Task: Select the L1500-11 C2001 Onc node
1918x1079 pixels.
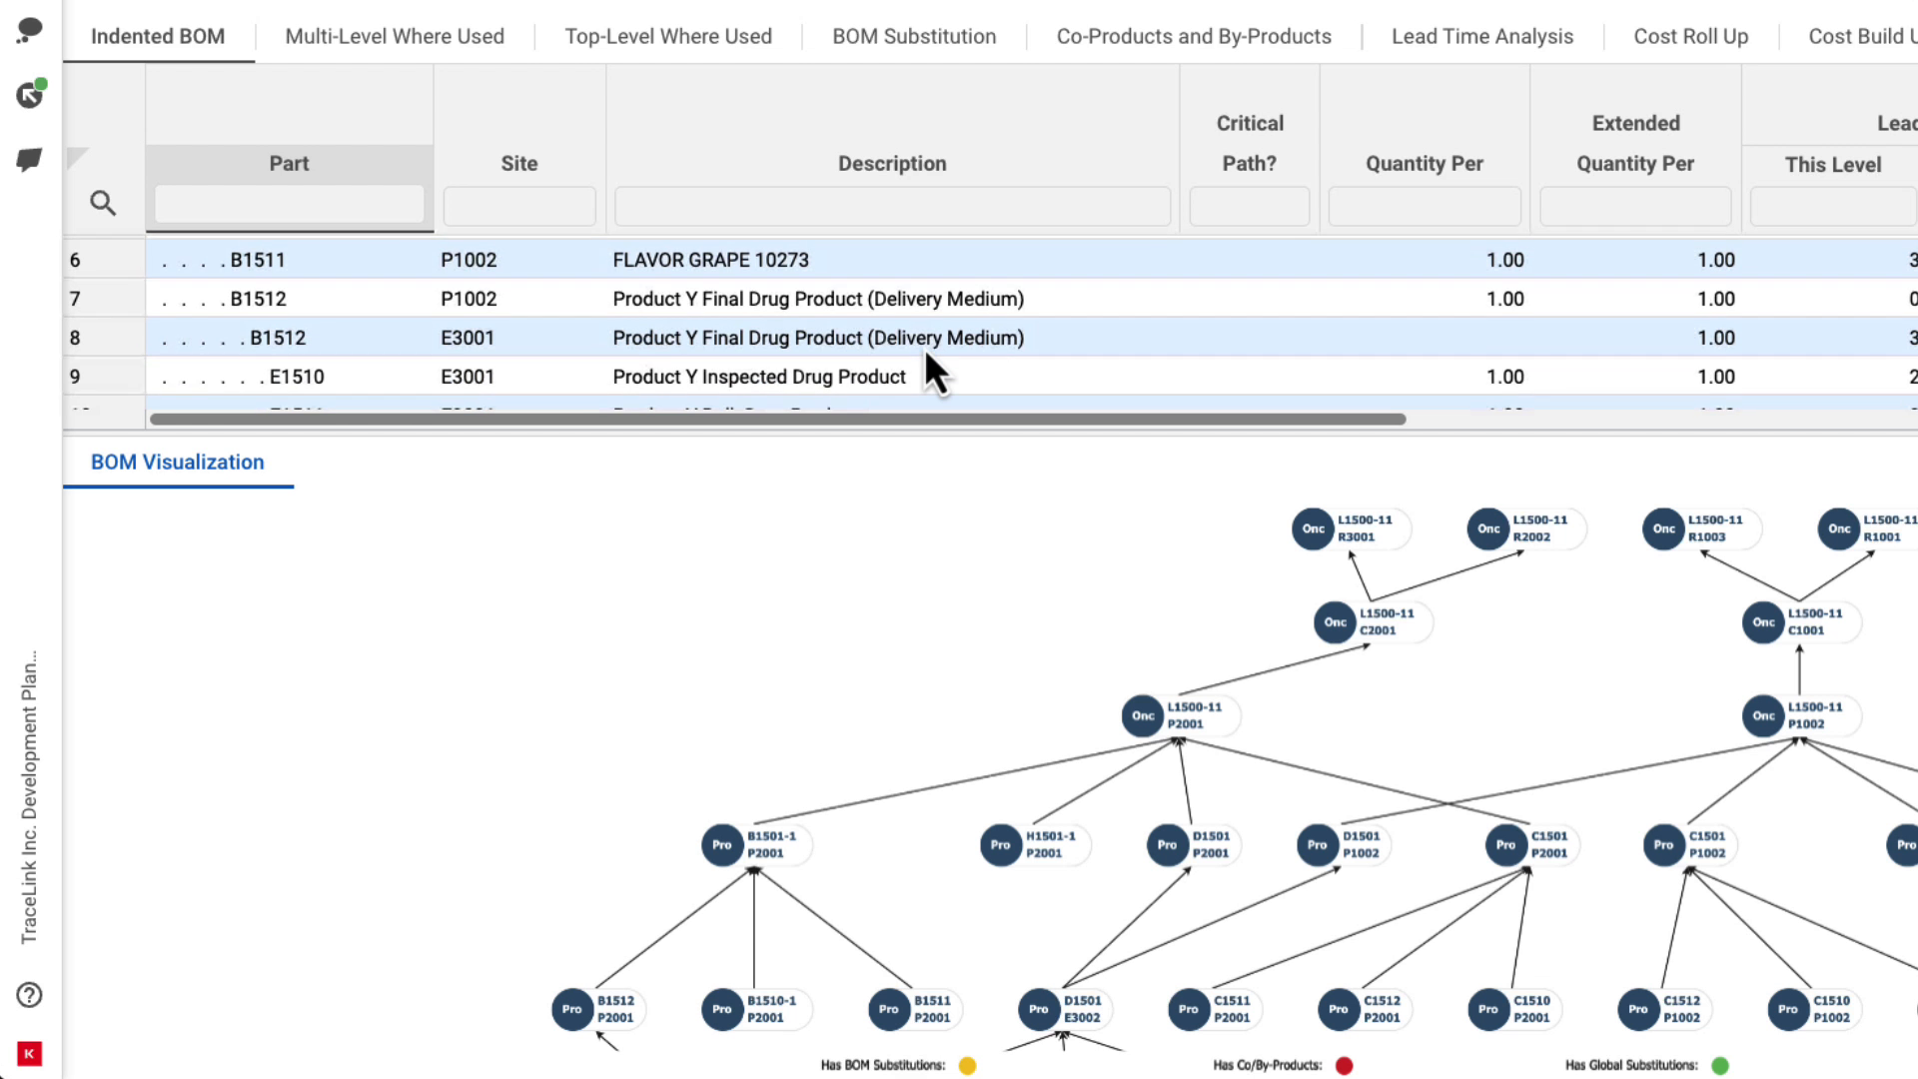Action: 1335,622
